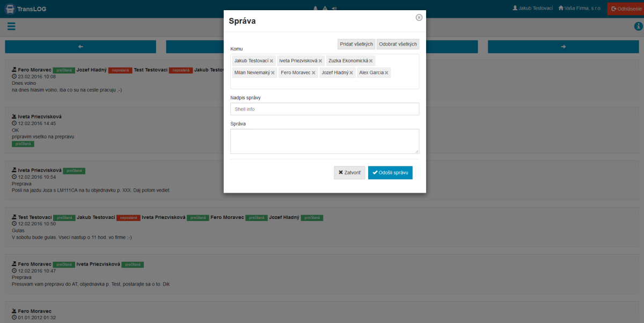
Task: Click the Odhlásenie logout button
Action: 625,9
